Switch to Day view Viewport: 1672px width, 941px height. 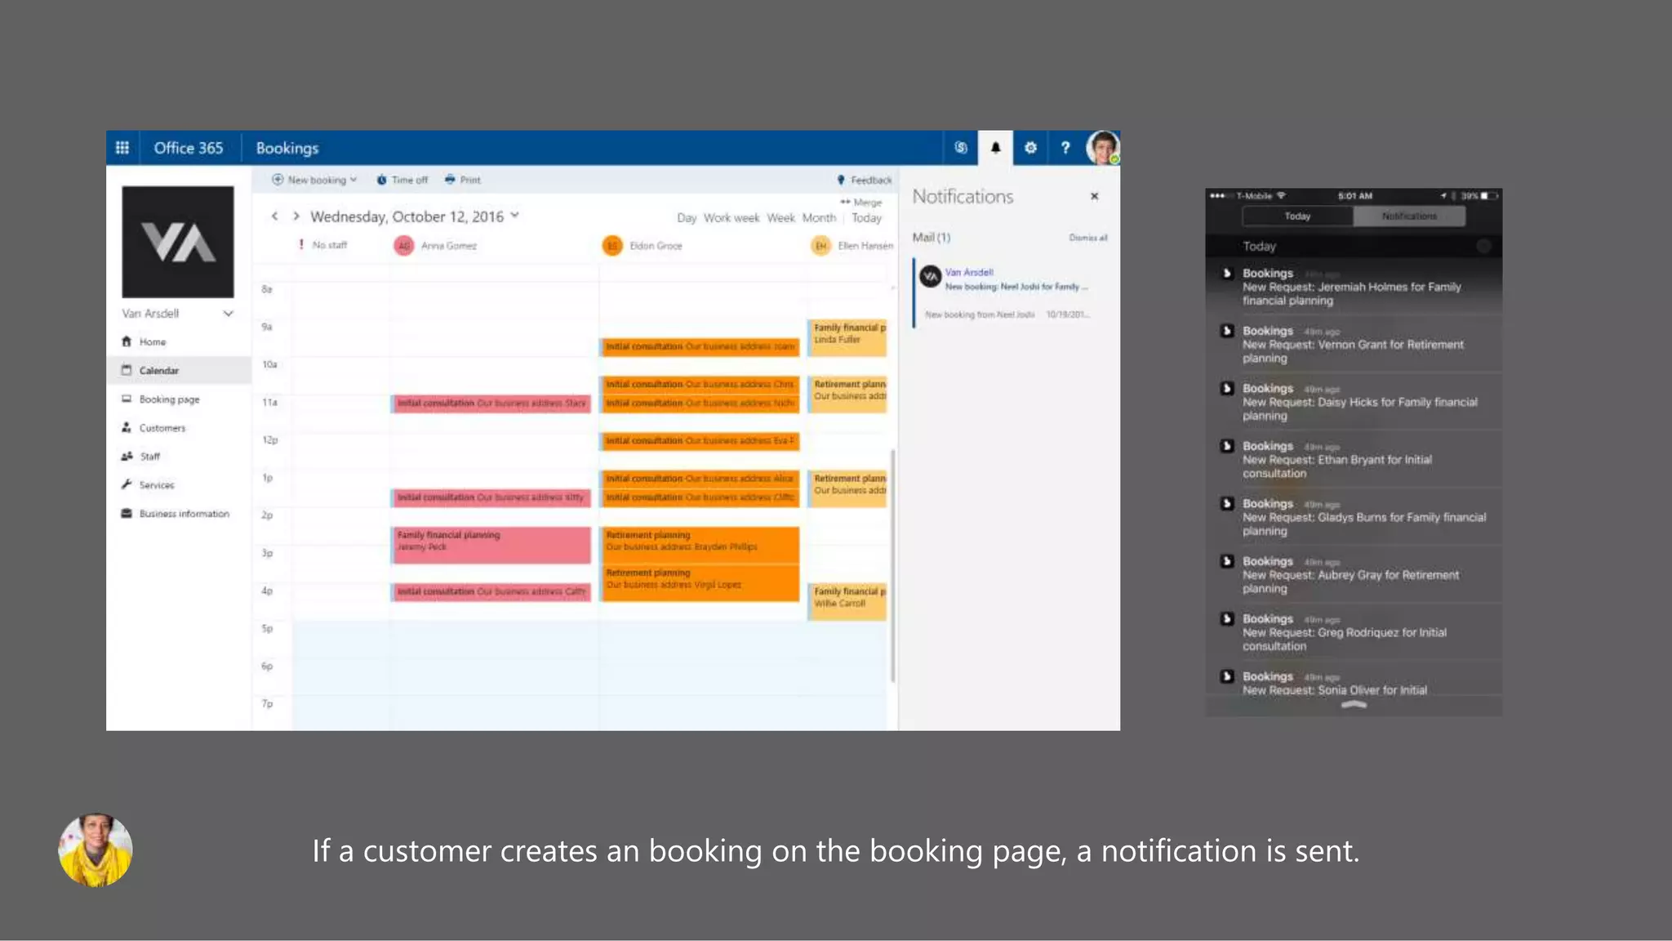(687, 218)
